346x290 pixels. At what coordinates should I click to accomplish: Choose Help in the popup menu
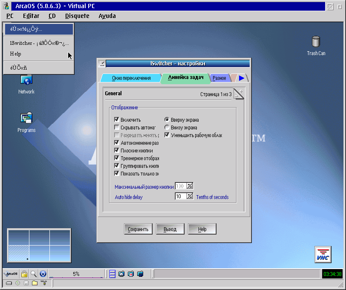[39, 54]
